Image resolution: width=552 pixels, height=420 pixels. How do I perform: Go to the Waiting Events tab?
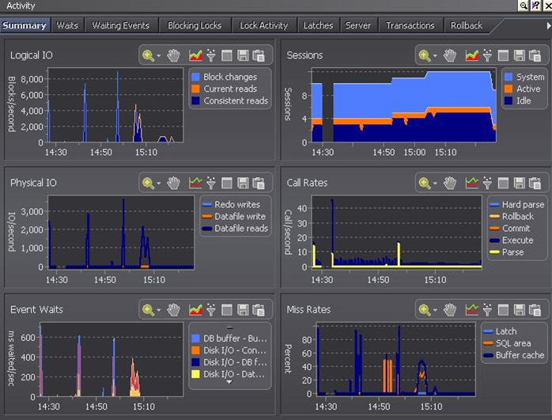click(120, 25)
